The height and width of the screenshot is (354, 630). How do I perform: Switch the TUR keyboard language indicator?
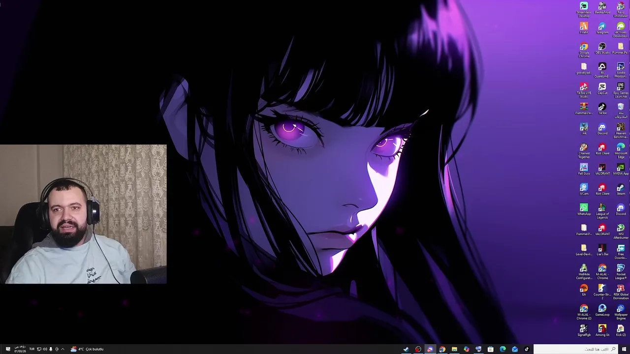(x=32, y=349)
